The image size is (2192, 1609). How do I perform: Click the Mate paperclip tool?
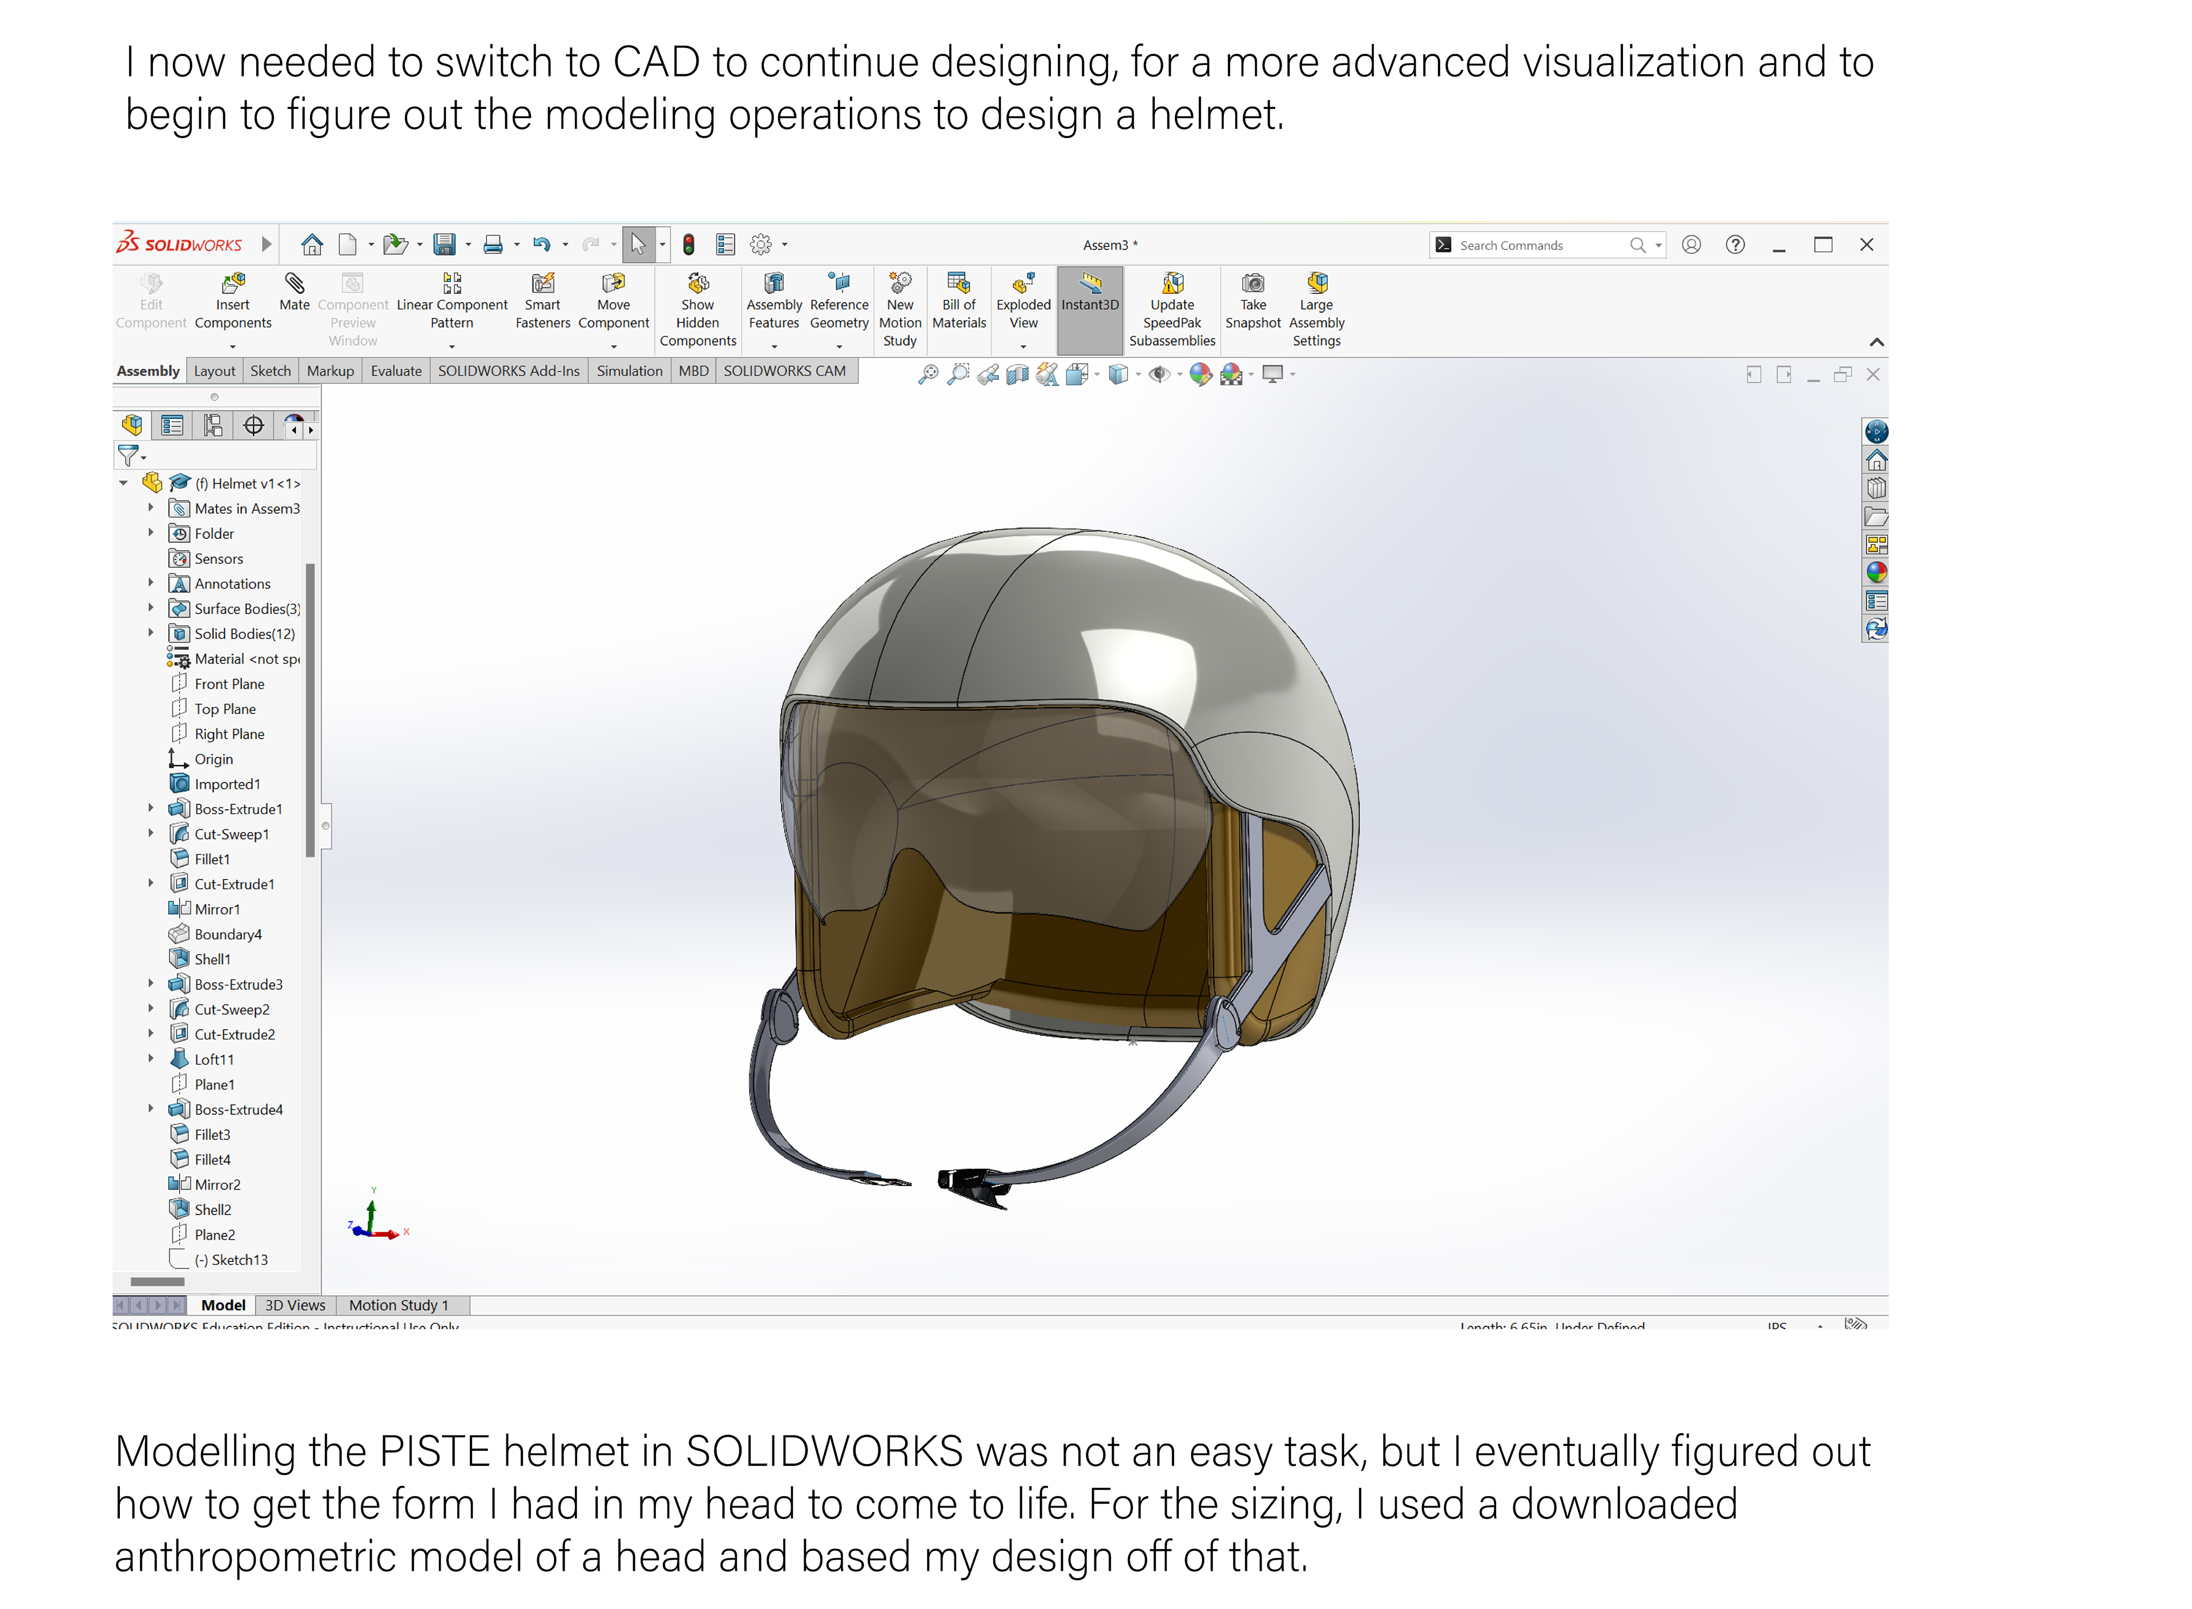[x=294, y=292]
